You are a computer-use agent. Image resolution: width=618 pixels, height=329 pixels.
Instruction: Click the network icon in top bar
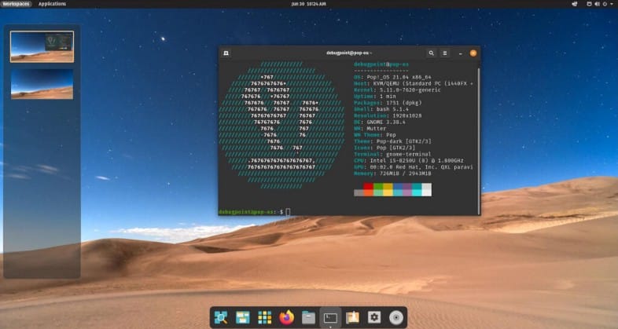click(589, 4)
